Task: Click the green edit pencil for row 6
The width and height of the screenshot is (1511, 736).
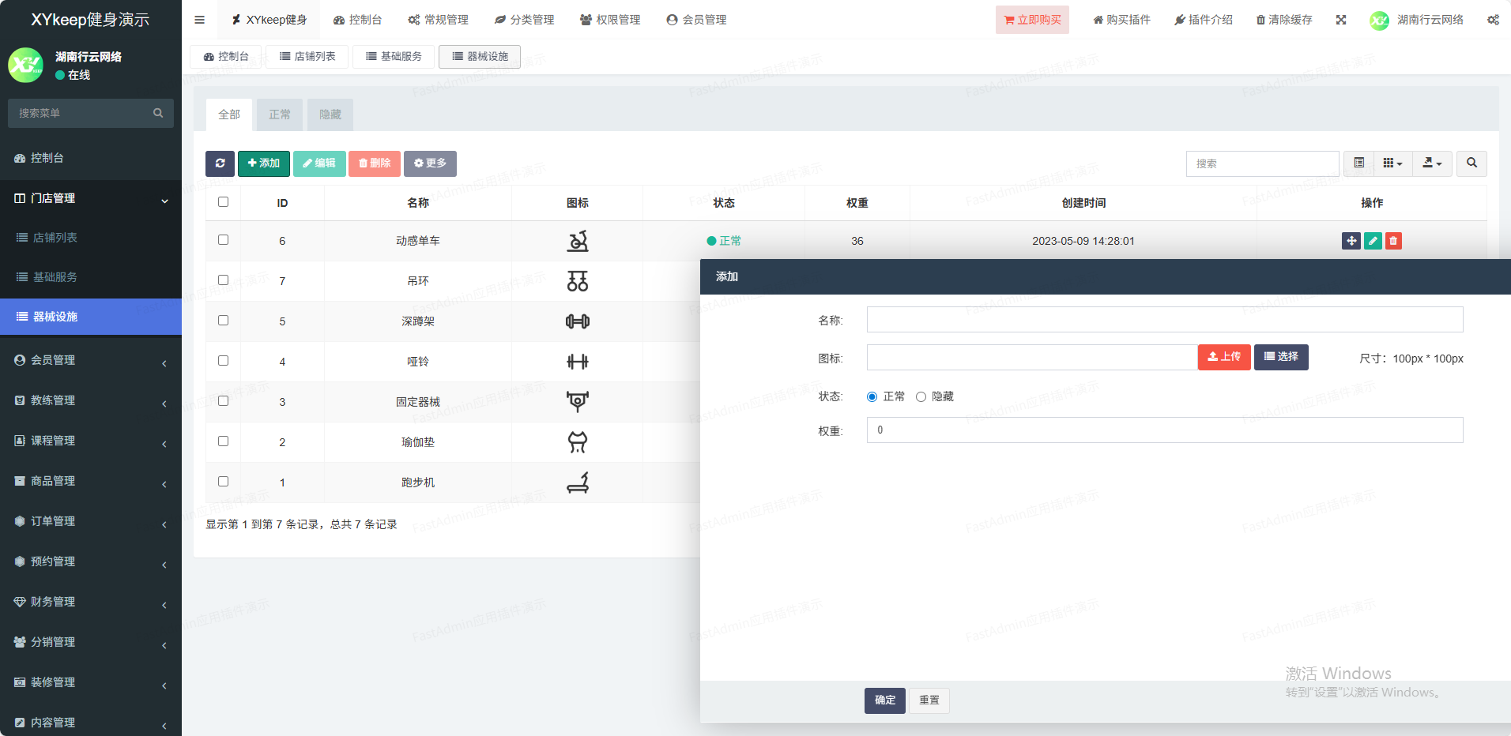Action: [1373, 241]
